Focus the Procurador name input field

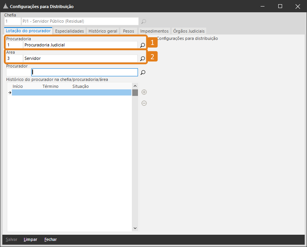84,72
